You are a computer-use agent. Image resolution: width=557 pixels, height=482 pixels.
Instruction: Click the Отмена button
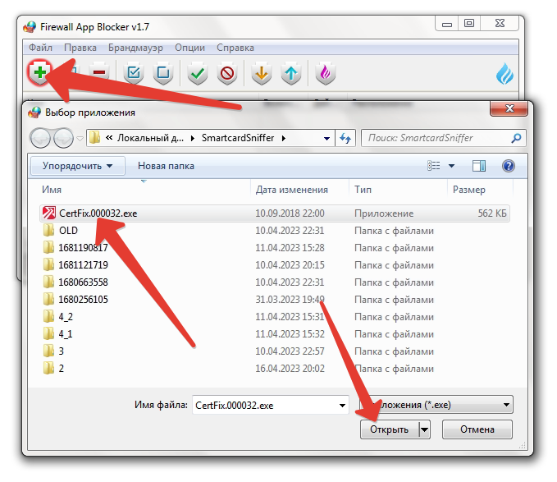477,429
